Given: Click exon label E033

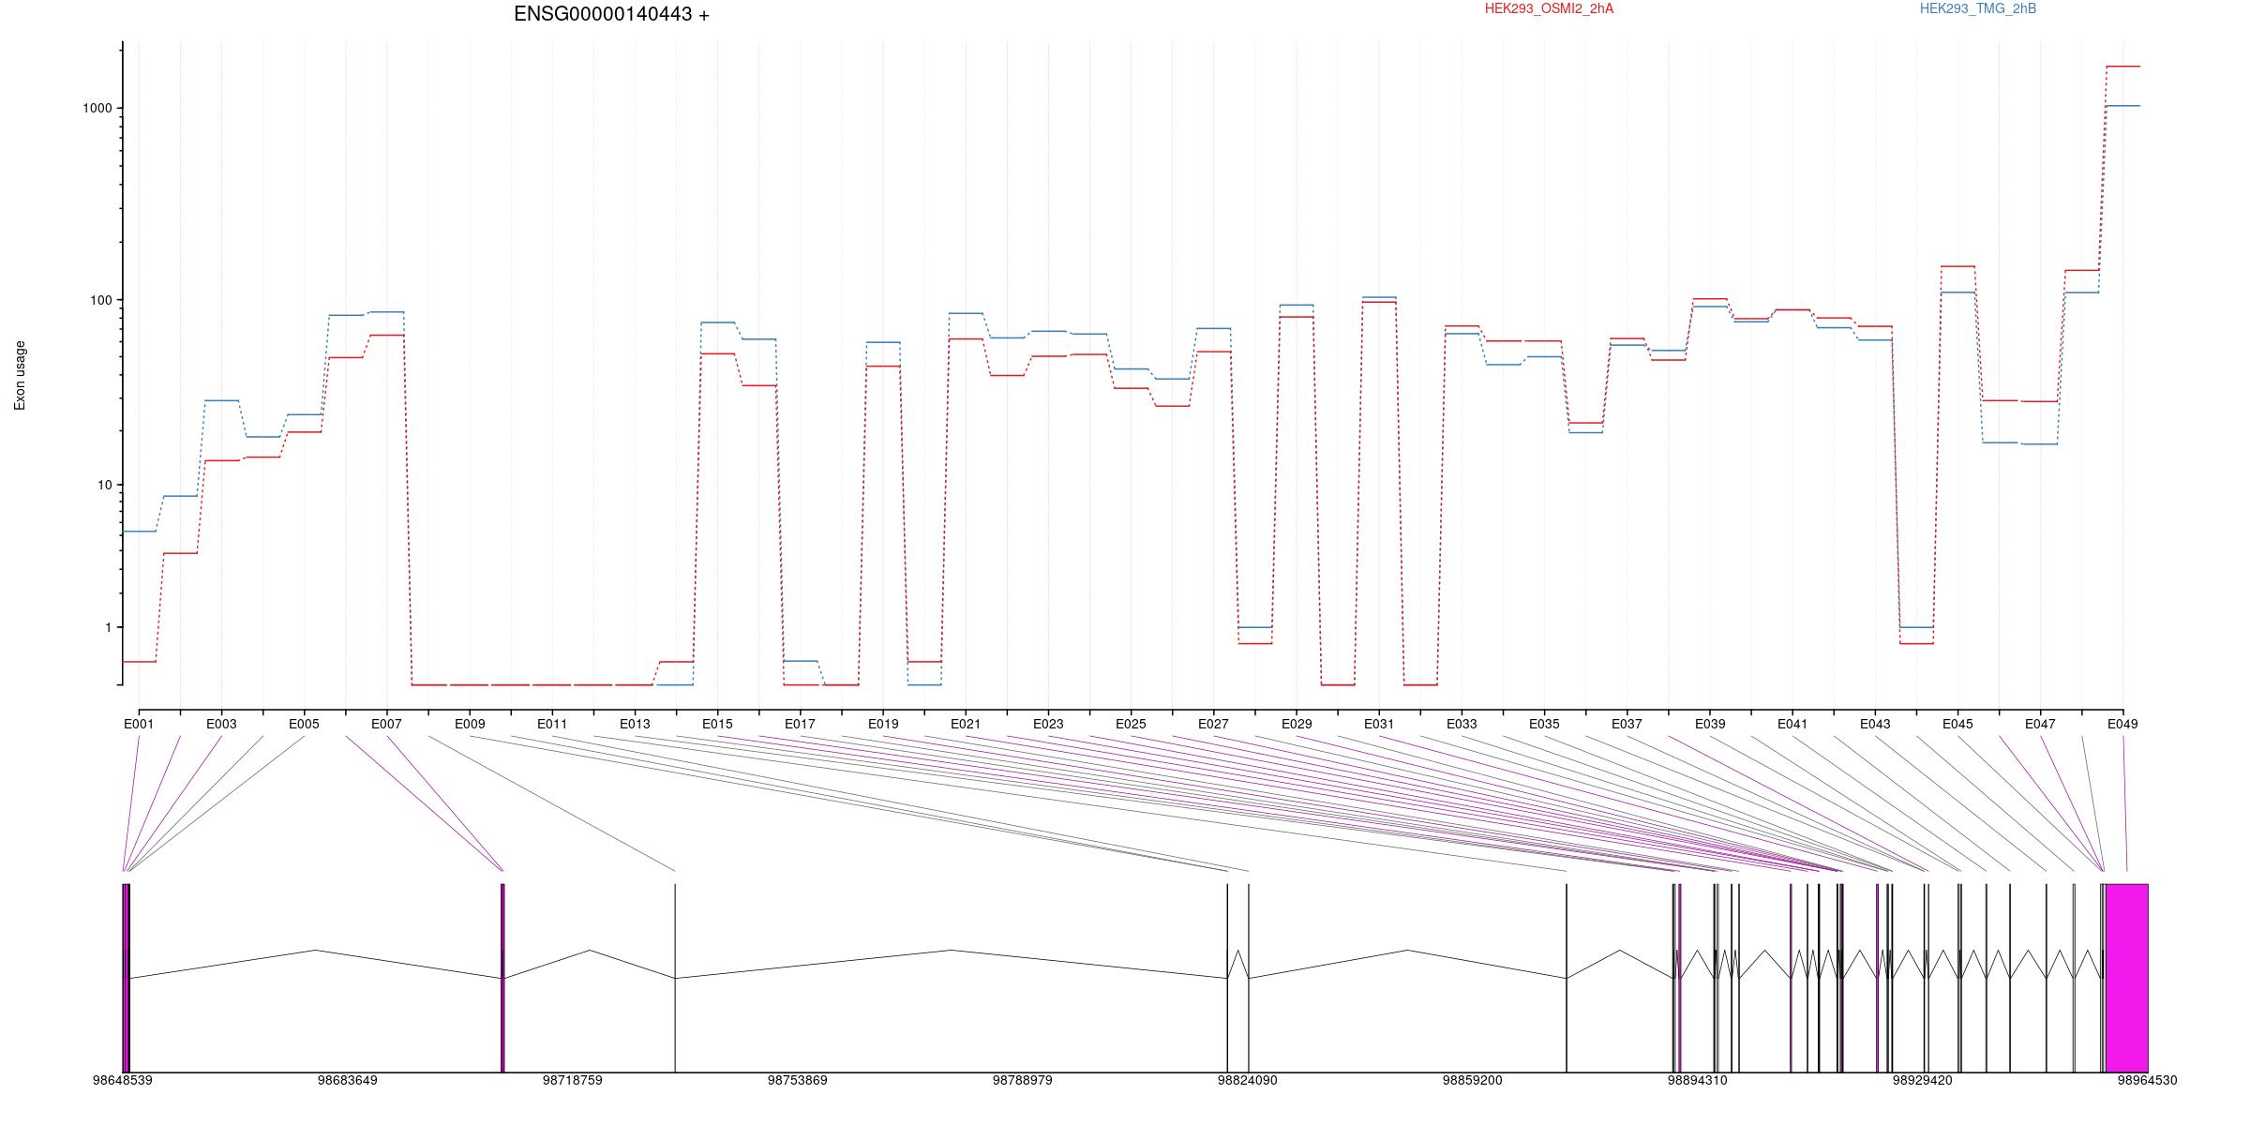Looking at the screenshot, I should click(1462, 724).
